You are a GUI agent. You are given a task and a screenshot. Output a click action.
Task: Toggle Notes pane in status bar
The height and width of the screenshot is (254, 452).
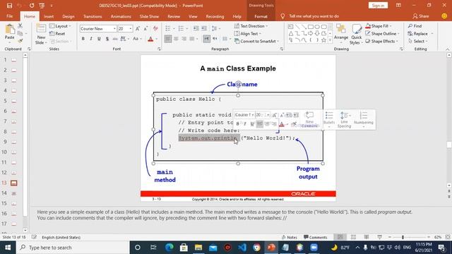(x=289, y=237)
